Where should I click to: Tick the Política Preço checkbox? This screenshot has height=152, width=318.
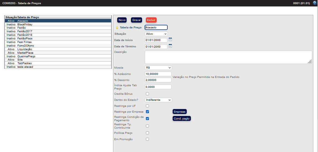148,133
